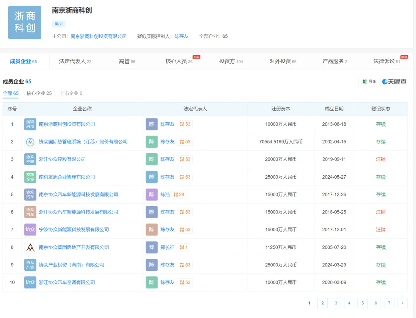Click logo icon of 南京浙商科创投资有限公司 row
The width and height of the screenshot is (416, 318).
tap(30, 124)
